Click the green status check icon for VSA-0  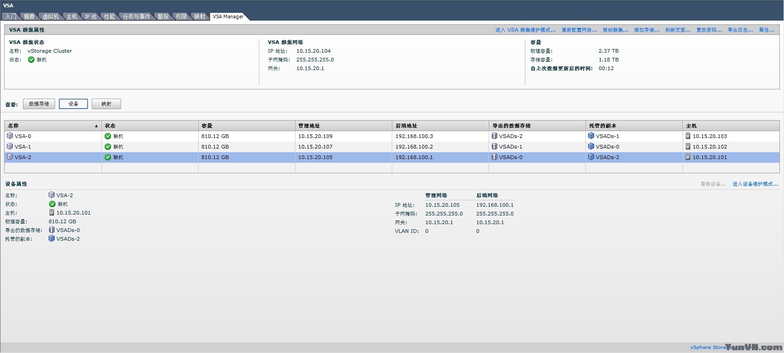point(108,136)
